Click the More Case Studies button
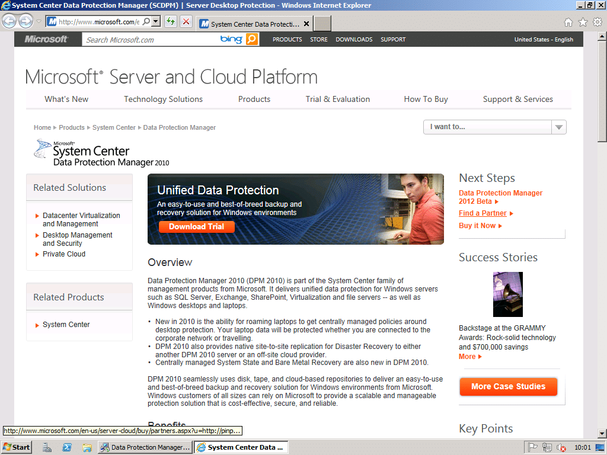The image size is (607, 455). coord(508,386)
